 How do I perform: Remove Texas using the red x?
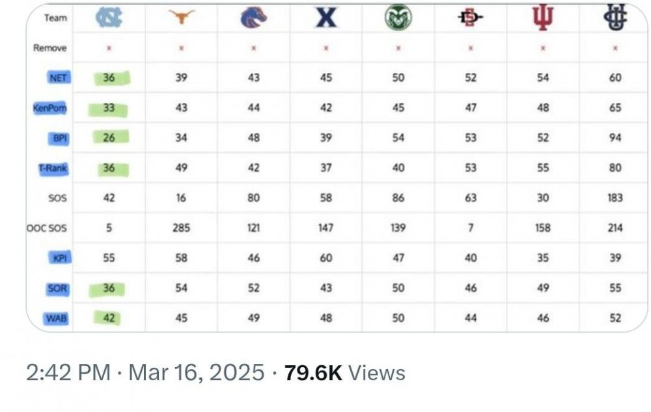click(x=182, y=48)
